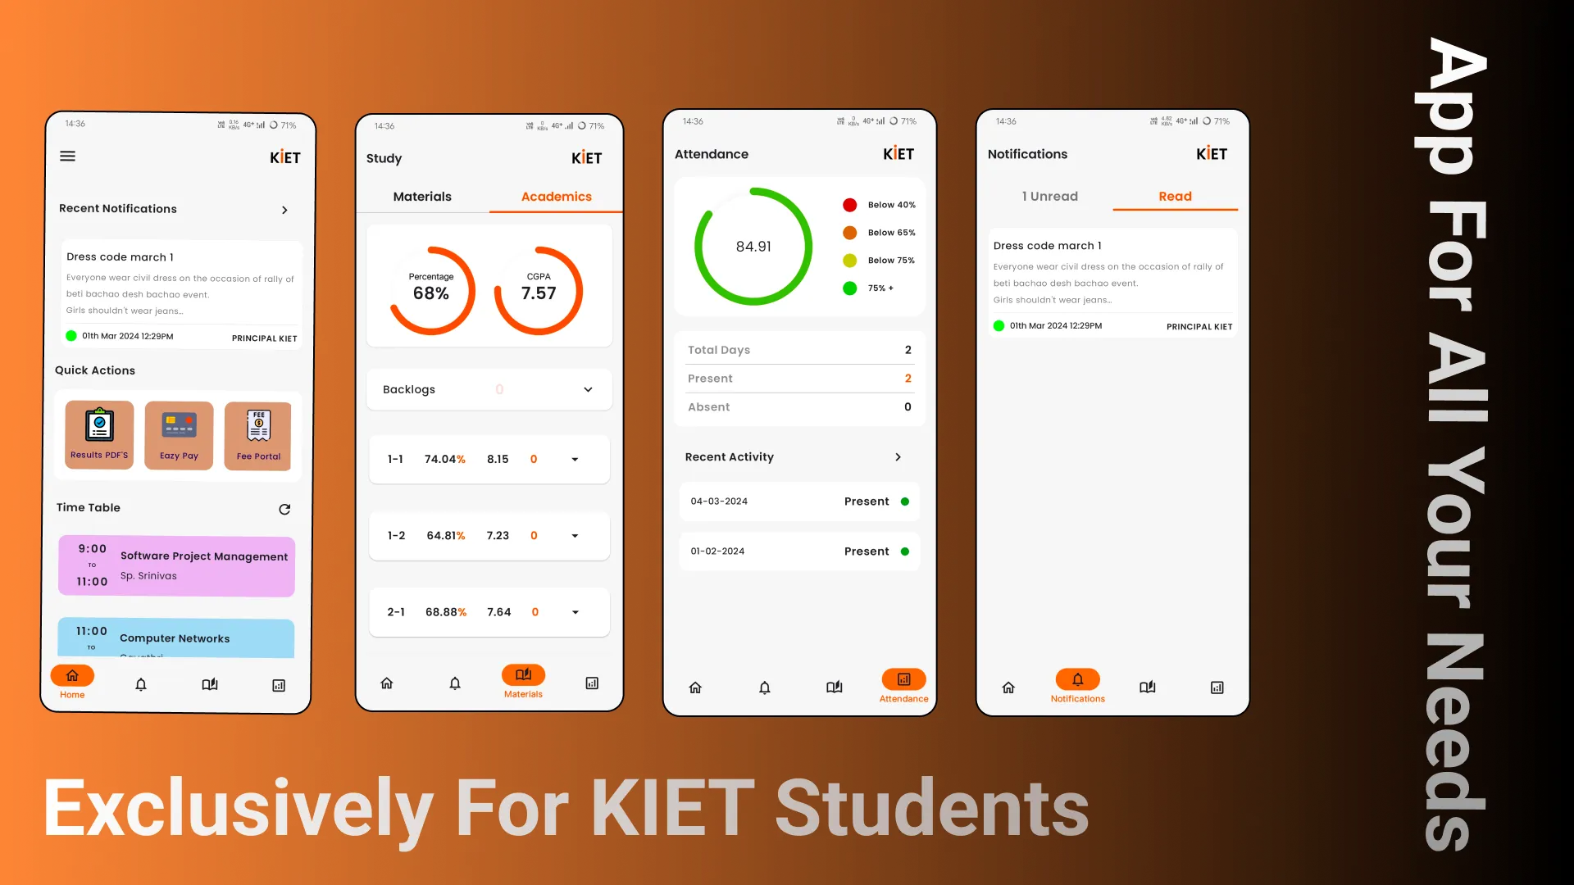
Task: Tap the Attendance bar chart icon
Action: point(903,679)
